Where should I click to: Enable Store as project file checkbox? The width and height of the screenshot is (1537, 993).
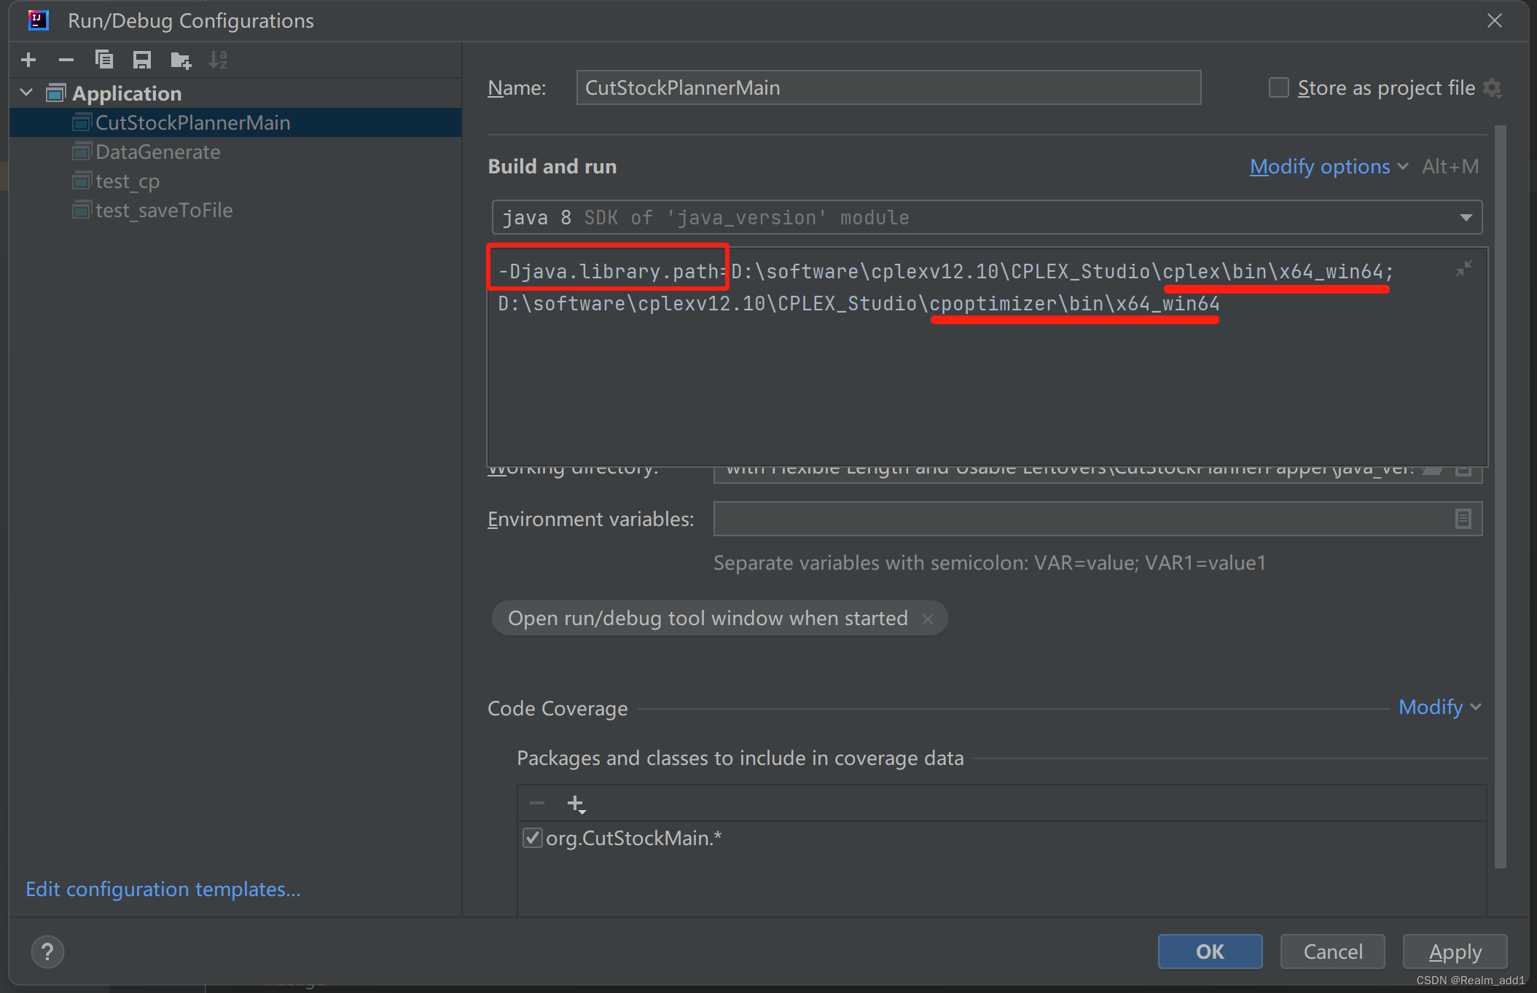click(x=1278, y=88)
